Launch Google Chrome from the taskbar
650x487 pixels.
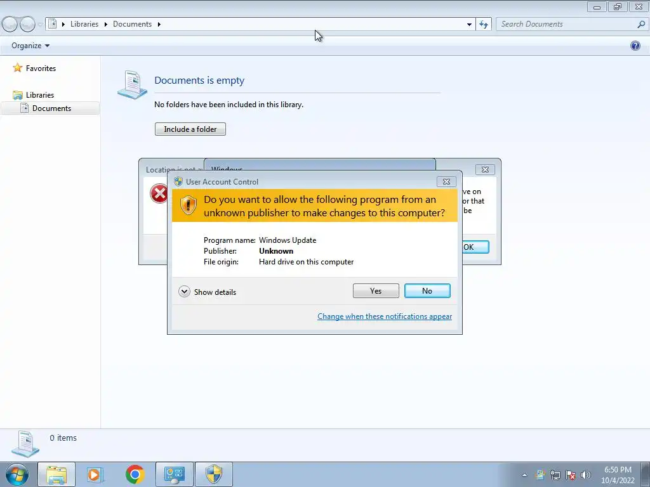click(x=135, y=474)
